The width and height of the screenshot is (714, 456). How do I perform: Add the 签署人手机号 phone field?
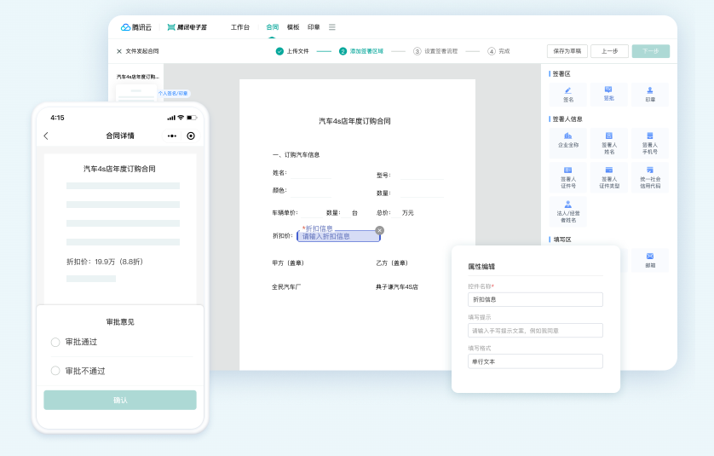click(x=650, y=141)
